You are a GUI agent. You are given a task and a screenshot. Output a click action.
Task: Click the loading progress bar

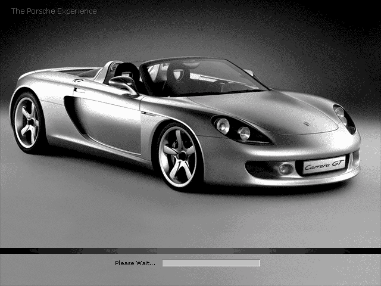pyautogui.click(x=211, y=263)
